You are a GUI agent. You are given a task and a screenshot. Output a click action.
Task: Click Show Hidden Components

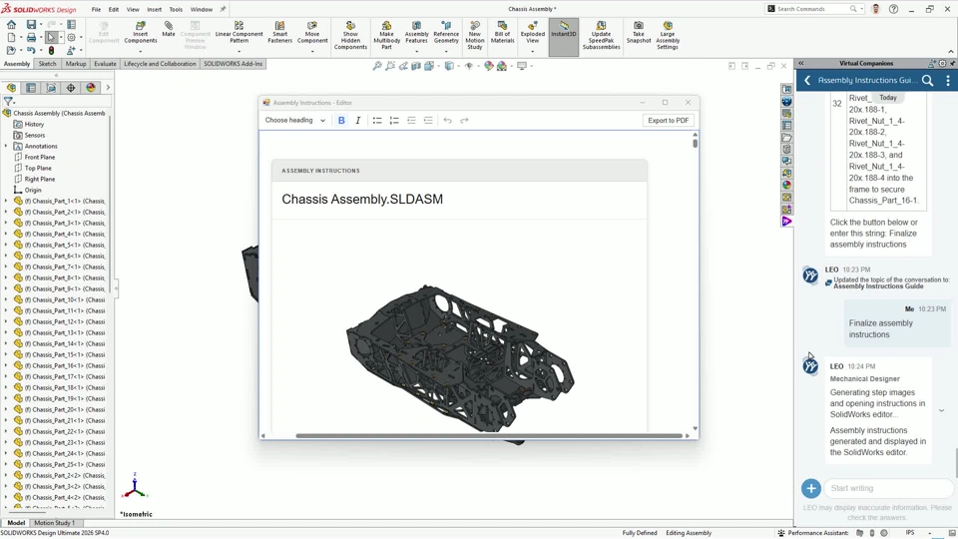click(x=350, y=36)
